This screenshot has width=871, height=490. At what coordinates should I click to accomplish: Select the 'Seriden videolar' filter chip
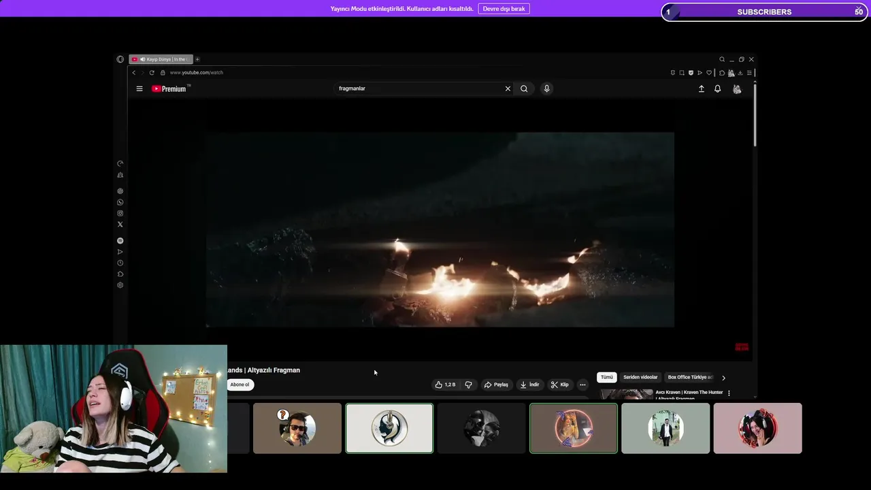640,377
